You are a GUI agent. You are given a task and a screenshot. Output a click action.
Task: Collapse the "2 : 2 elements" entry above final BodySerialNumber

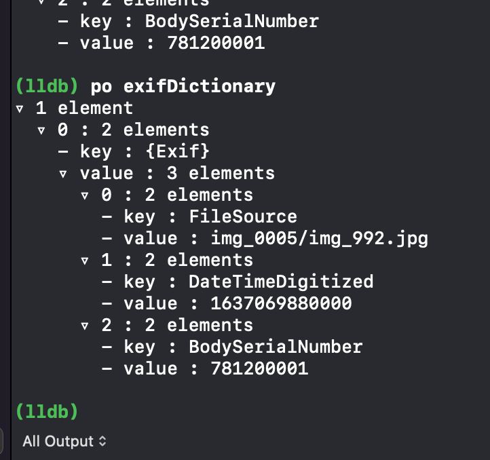coord(85,326)
